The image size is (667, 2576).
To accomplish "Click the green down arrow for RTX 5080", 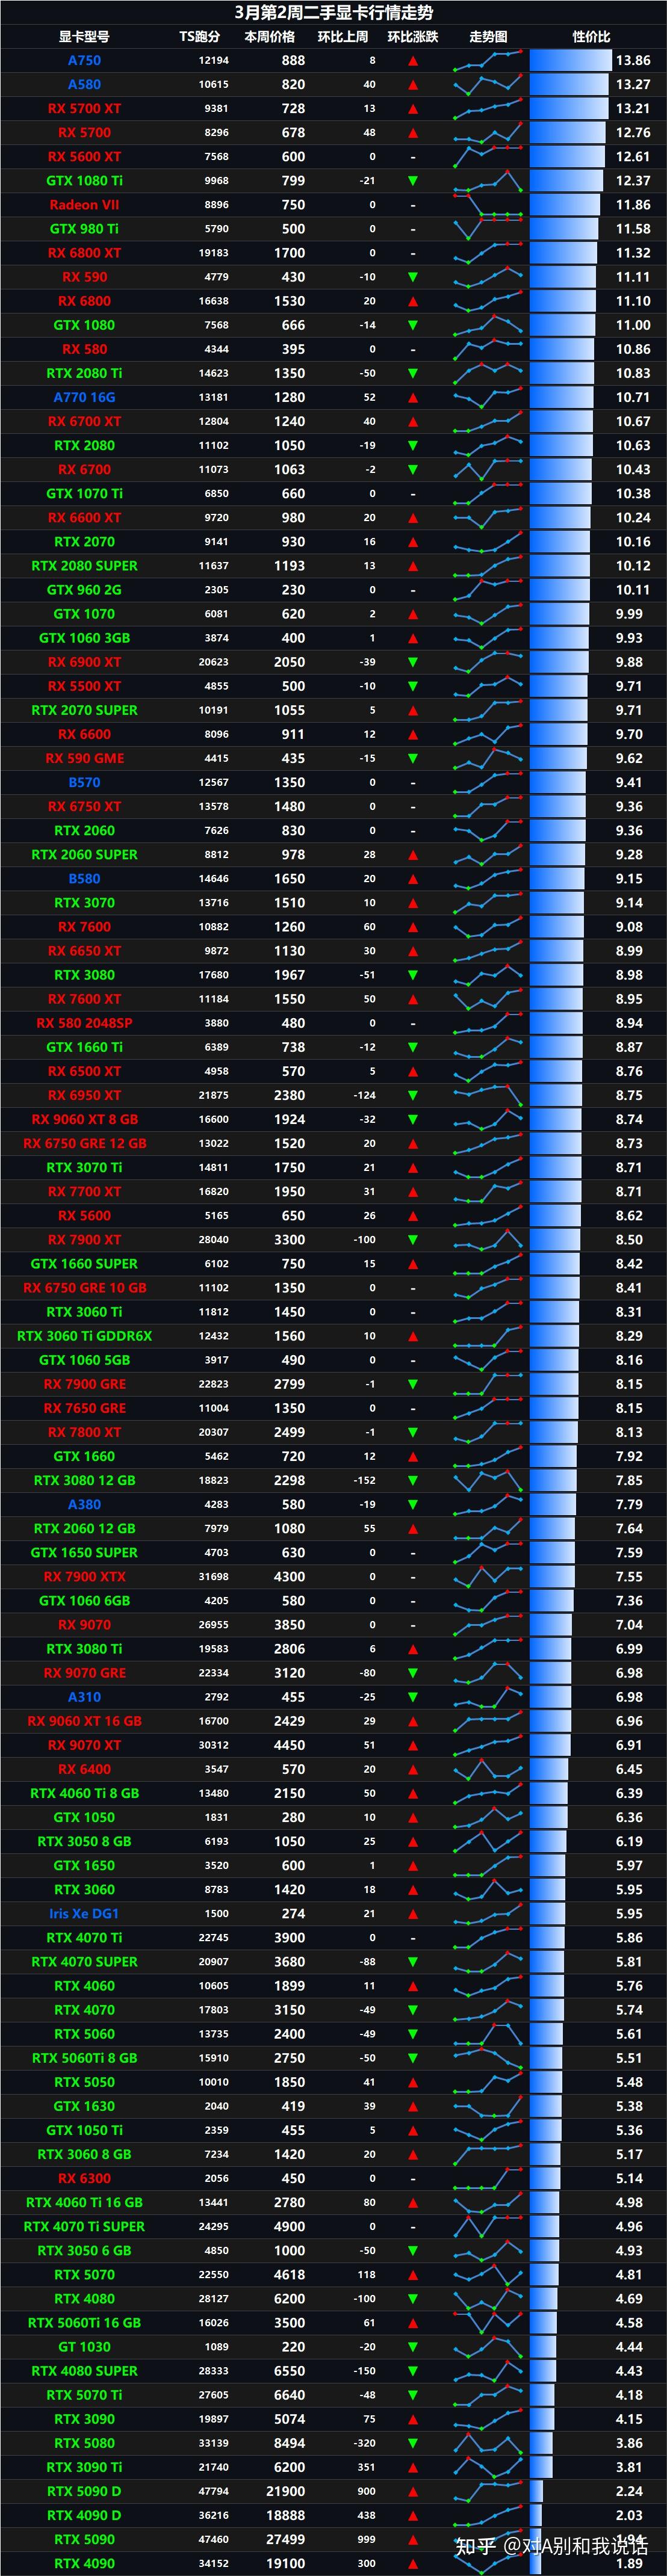I will click(413, 2443).
